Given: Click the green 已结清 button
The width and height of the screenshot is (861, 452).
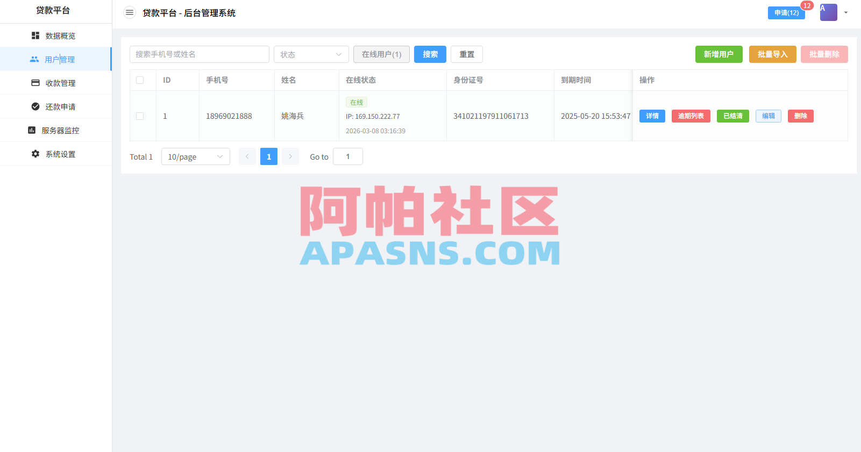Looking at the screenshot, I should [x=733, y=116].
